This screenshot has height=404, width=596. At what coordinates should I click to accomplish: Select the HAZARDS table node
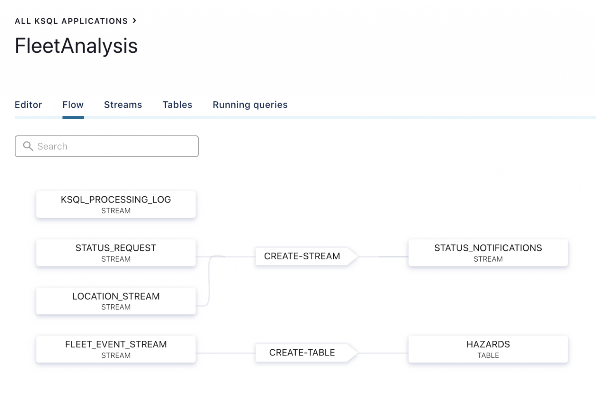(x=488, y=349)
